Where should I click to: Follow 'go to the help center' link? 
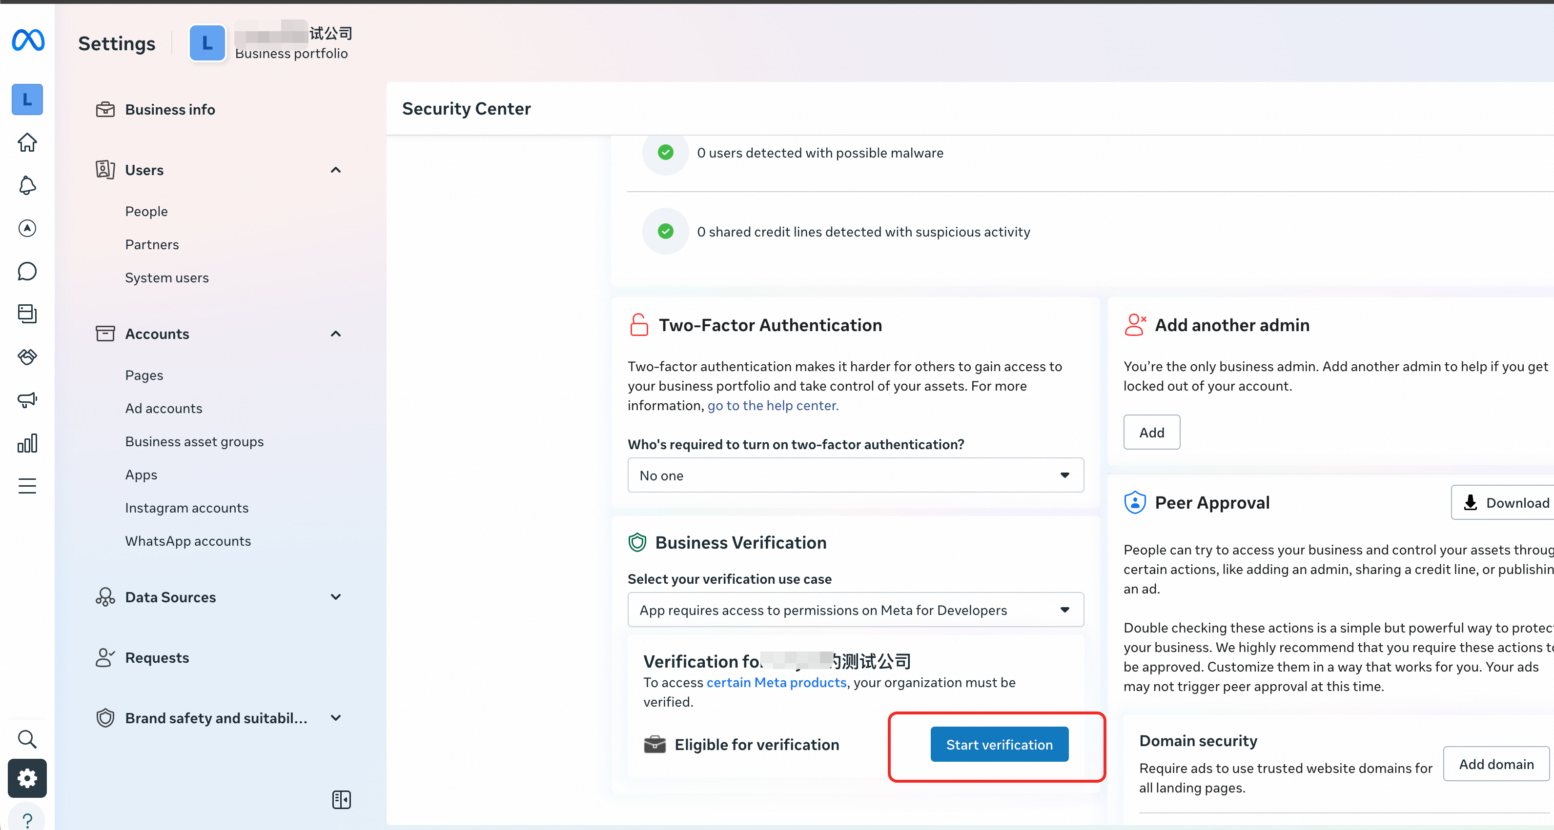pyautogui.click(x=773, y=406)
